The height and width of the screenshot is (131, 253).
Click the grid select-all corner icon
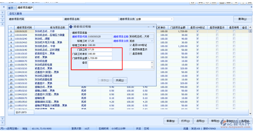pos(11,28)
